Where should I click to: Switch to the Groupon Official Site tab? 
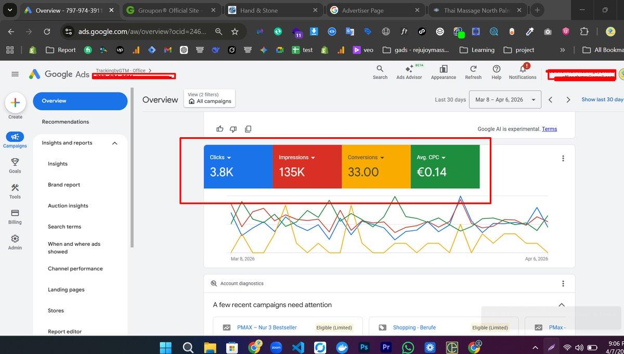coord(171,10)
